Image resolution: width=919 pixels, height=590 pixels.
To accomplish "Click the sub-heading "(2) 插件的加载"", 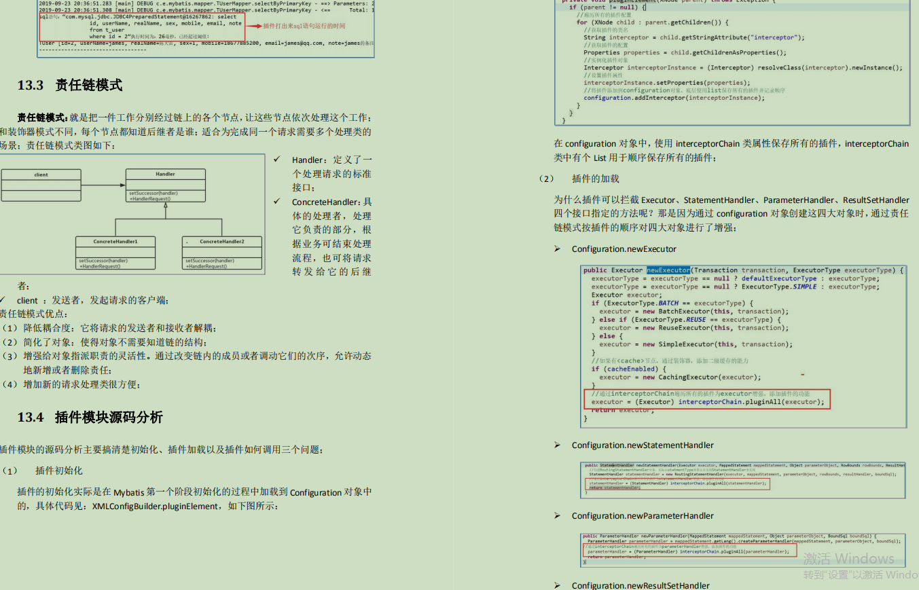I will tap(579, 179).
